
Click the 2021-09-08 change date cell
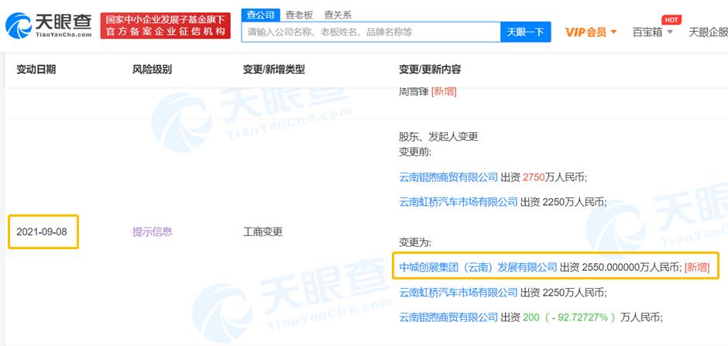(43, 231)
